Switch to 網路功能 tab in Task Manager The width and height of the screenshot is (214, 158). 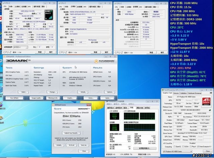tap(139, 108)
